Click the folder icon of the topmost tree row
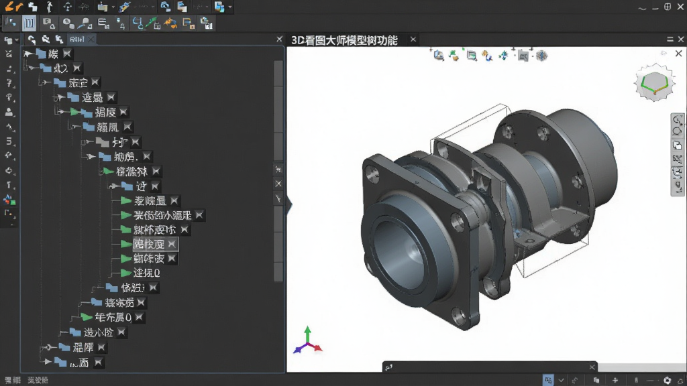This screenshot has height=386, width=687. [41, 54]
